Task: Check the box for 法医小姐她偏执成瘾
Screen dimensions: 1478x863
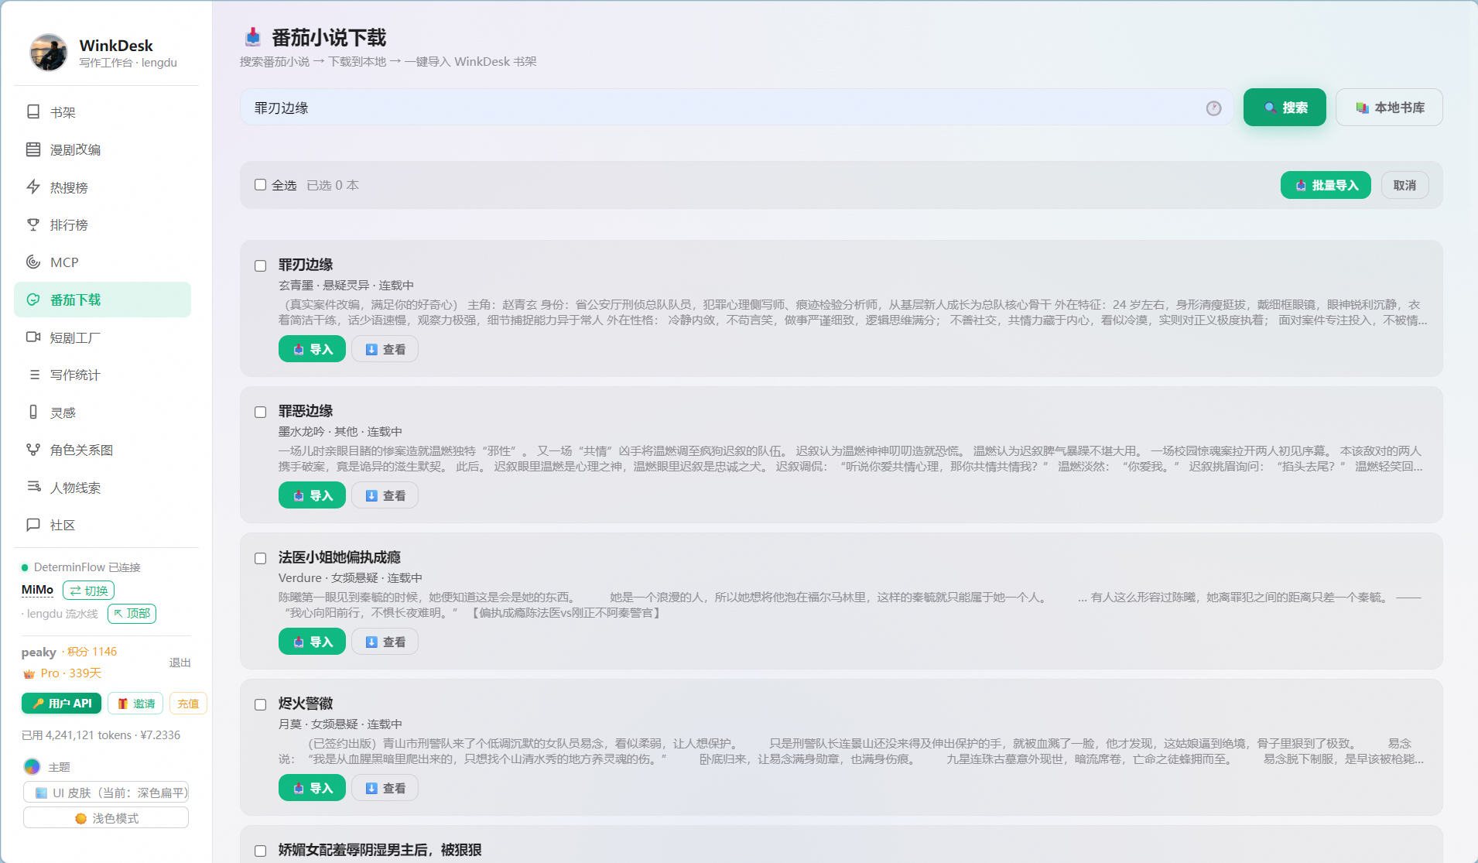Action: click(x=261, y=558)
